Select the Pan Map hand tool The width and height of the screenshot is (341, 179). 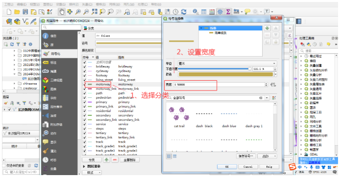tap(62, 12)
